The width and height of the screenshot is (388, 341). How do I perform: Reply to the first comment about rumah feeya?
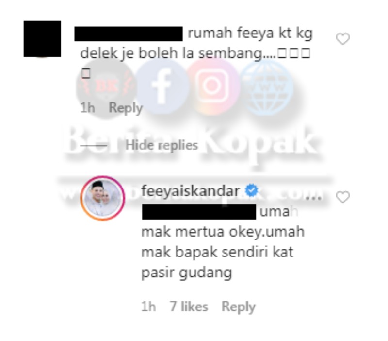126,108
